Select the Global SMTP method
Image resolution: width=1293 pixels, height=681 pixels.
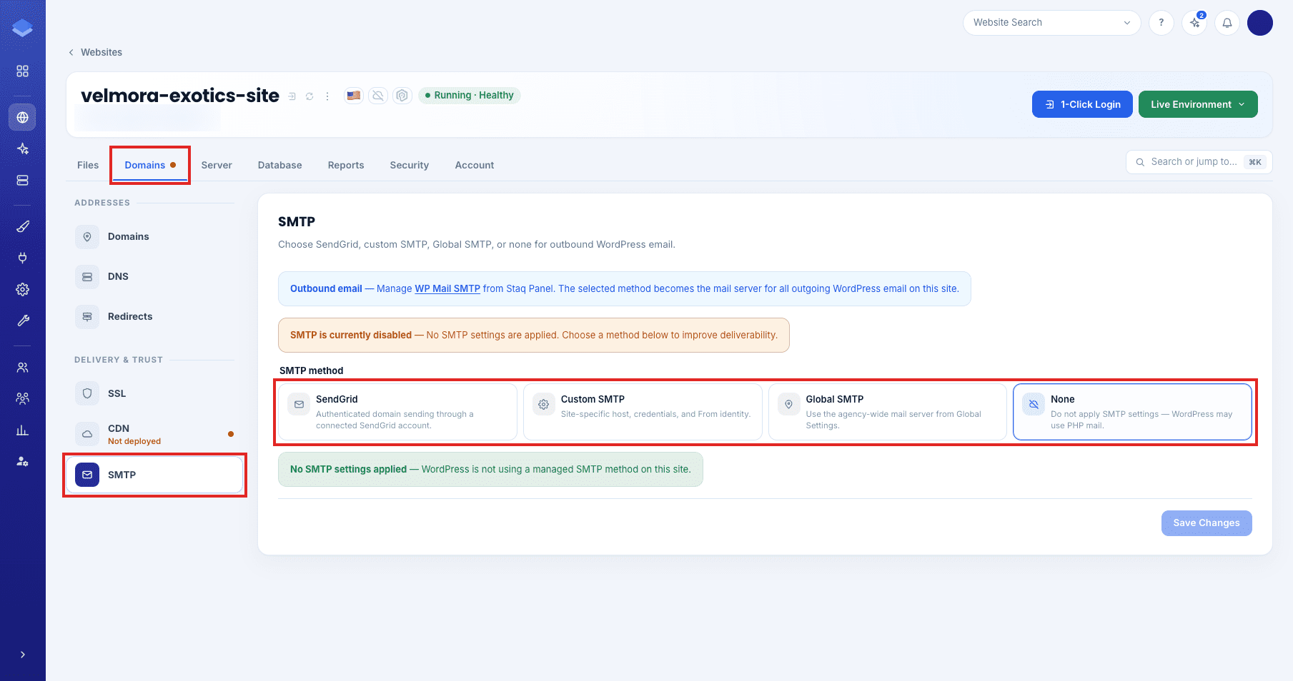888,412
